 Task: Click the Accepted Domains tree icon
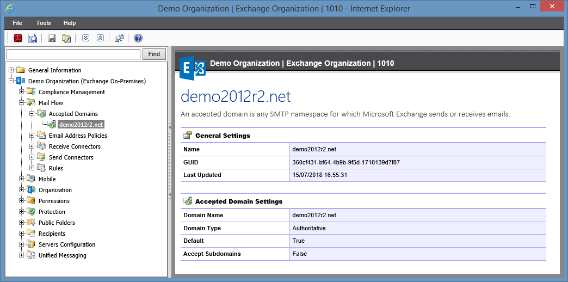(x=41, y=114)
